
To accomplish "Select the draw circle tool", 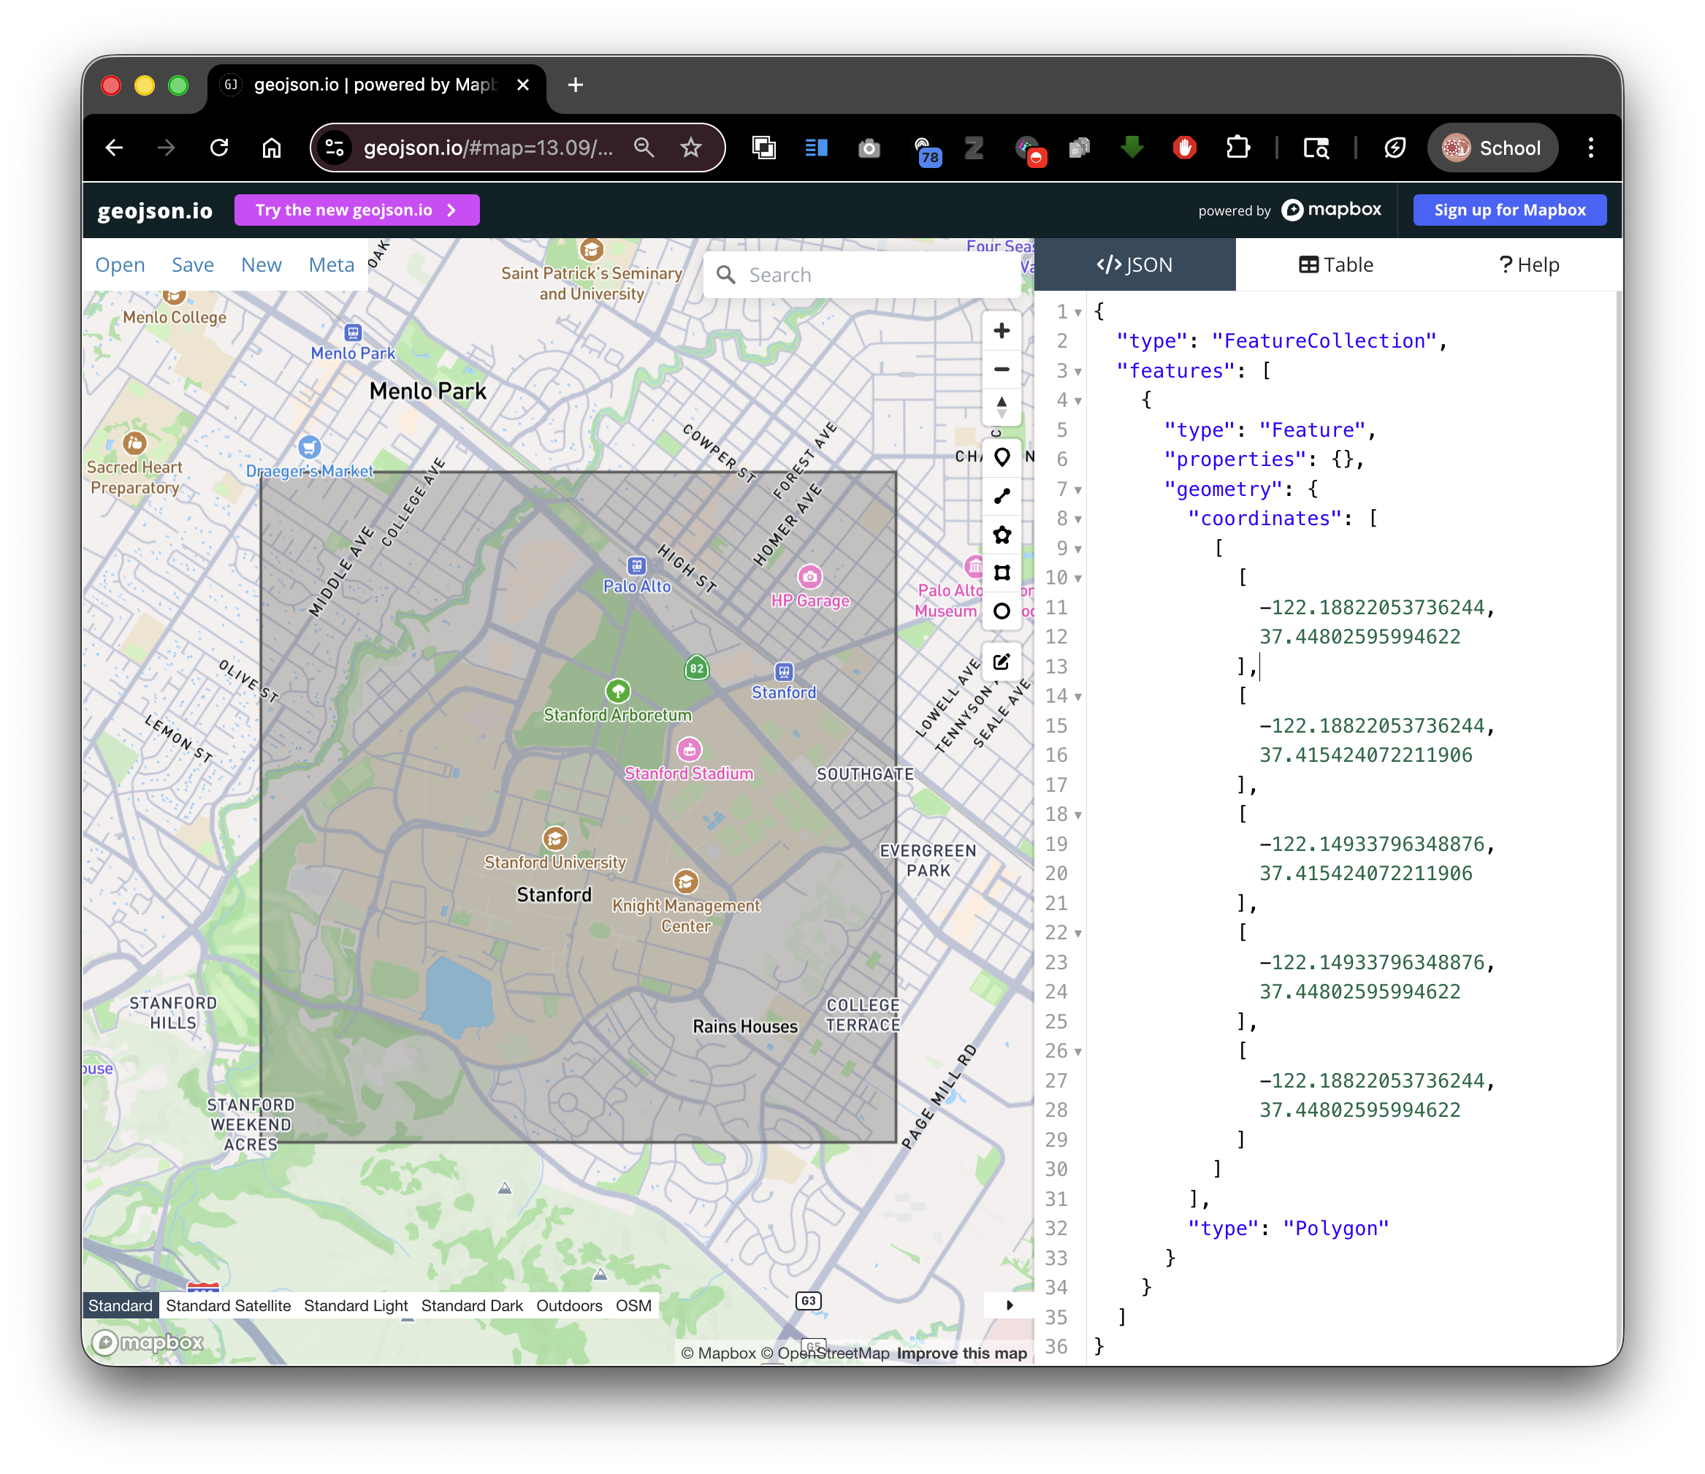I will pyautogui.click(x=1002, y=611).
